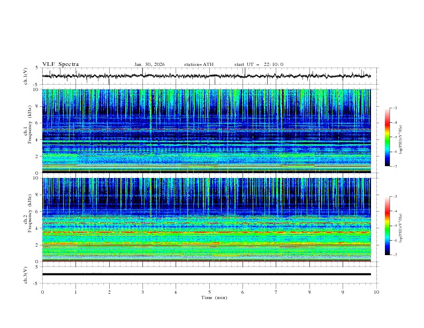The image size is (424, 328).
Task: Click time axis tick label '0'
Action: [x=42, y=292]
